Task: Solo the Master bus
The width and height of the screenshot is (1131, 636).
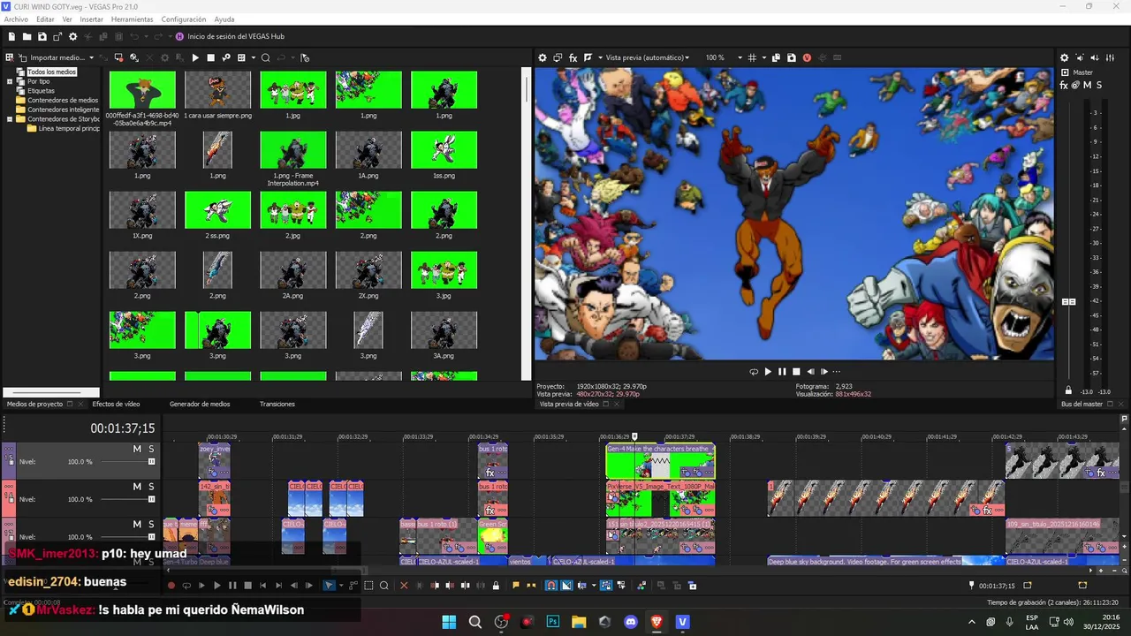Action: point(1099,86)
